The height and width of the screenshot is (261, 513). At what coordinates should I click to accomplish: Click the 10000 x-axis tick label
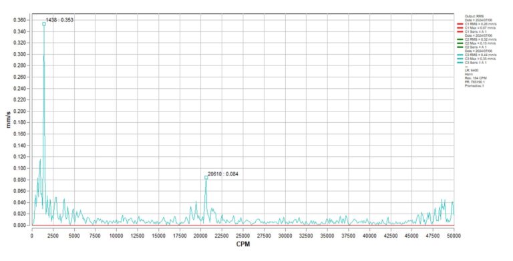116,236
